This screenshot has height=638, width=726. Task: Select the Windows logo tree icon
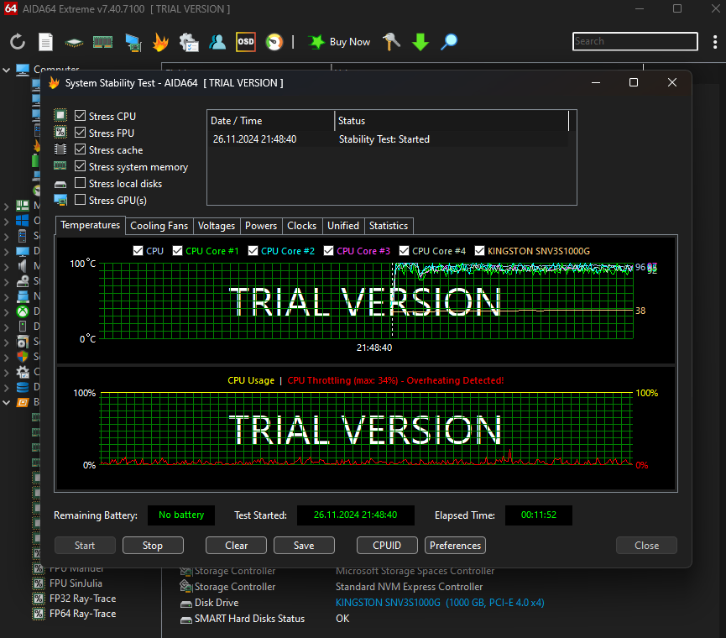[22, 221]
